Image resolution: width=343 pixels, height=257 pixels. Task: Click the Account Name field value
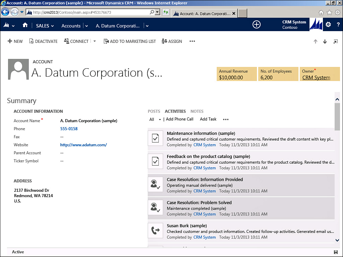click(88, 120)
